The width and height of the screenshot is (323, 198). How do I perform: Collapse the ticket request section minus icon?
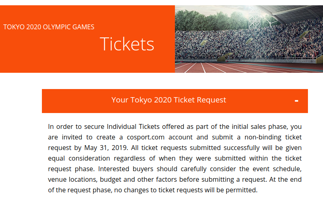(297, 101)
